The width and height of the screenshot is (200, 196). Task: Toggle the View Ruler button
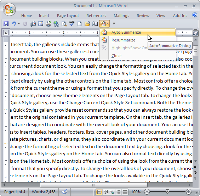[x=195, y=33]
